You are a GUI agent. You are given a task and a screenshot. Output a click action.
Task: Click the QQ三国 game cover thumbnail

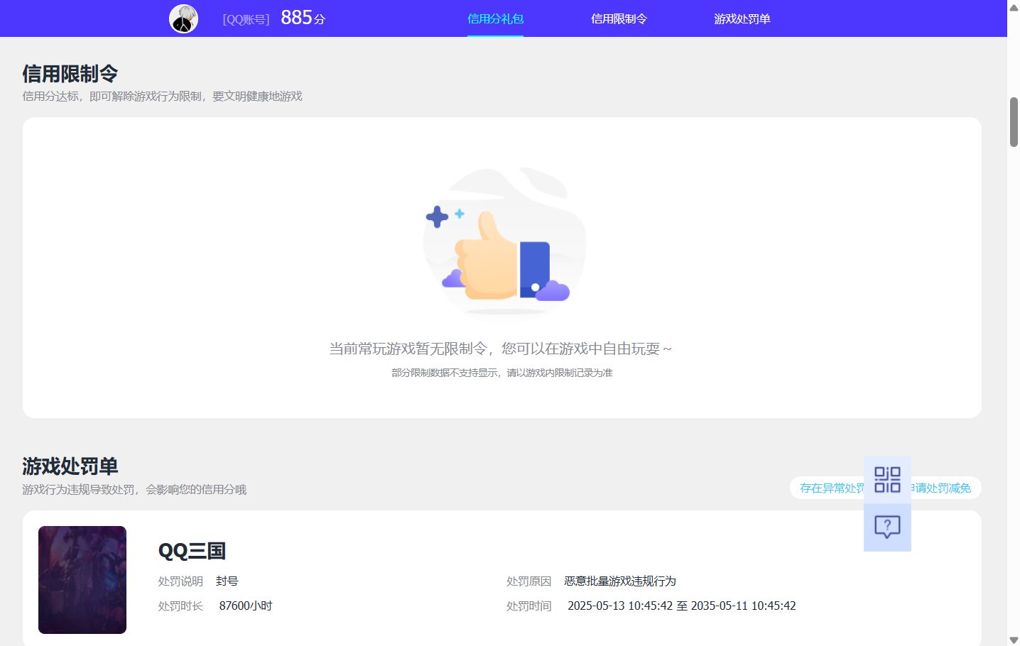82,580
